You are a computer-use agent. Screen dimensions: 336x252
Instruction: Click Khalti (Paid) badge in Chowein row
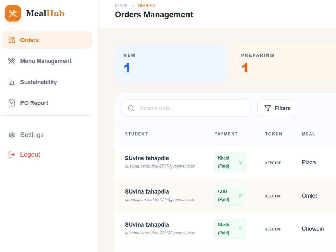230,229
